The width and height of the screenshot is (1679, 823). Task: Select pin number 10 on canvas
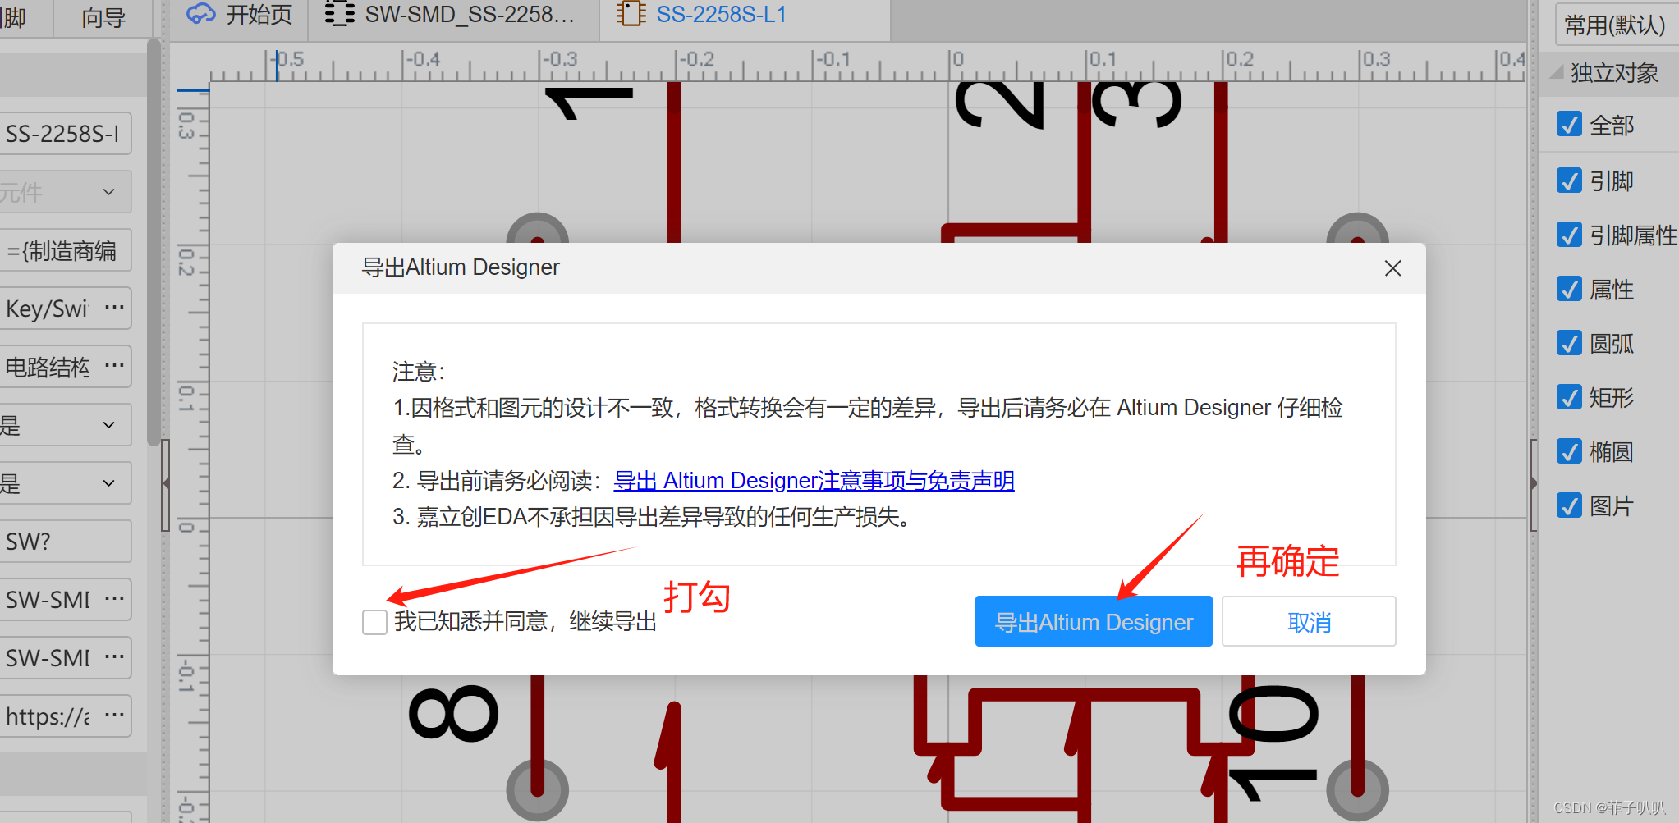[x=1273, y=743]
